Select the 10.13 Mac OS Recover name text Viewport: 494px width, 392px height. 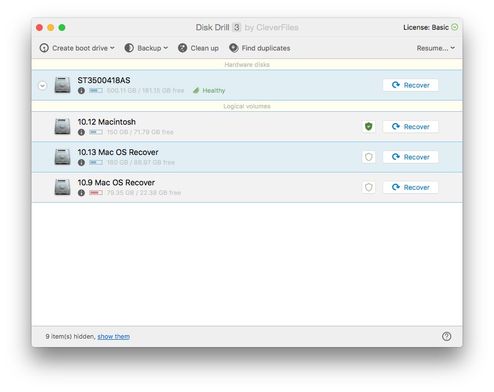point(118,152)
